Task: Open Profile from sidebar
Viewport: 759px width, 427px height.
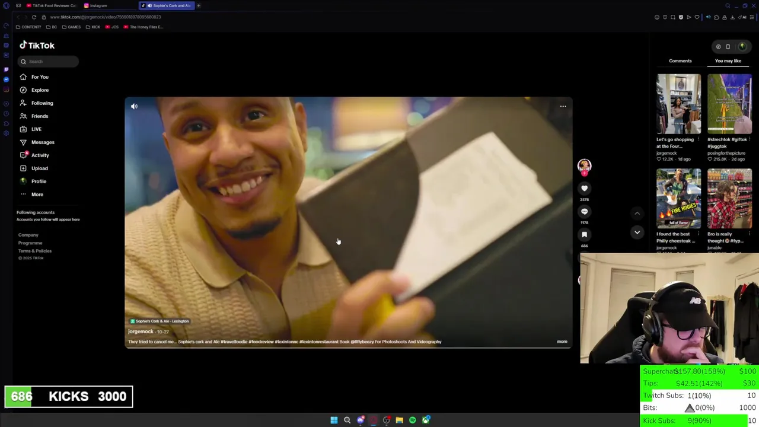Action: (33, 181)
